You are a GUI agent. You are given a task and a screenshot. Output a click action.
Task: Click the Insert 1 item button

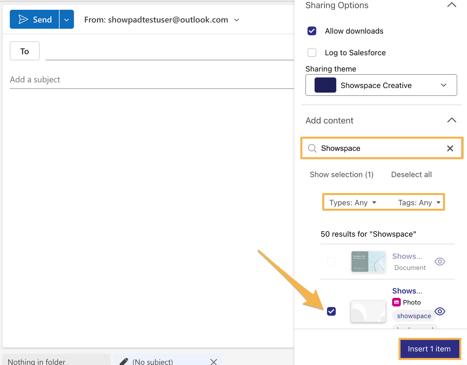[x=430, y=349]
